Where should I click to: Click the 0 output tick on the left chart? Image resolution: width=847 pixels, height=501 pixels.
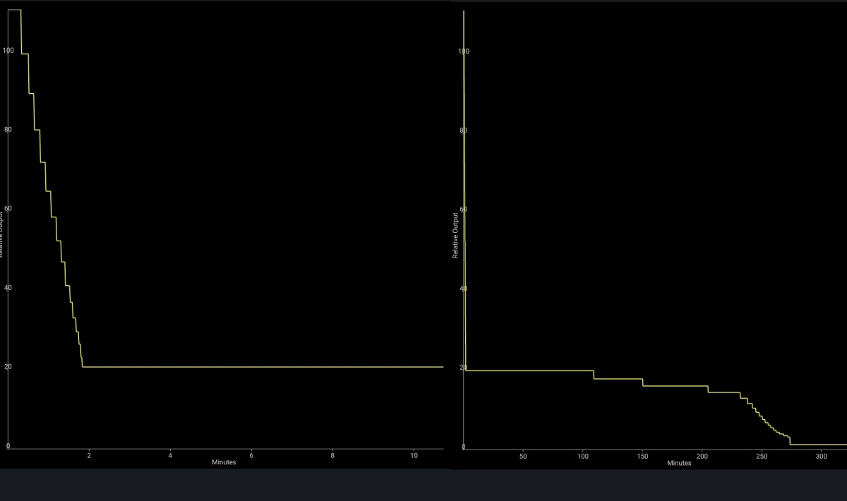tap(8, 446)
